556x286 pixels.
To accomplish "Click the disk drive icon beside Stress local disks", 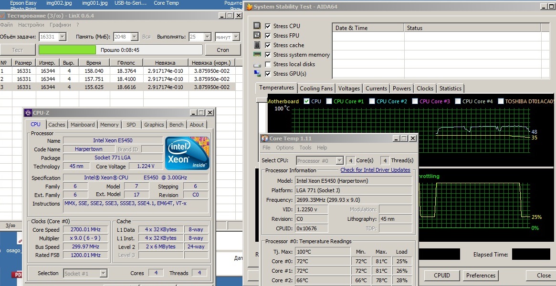I will [257, 65].
